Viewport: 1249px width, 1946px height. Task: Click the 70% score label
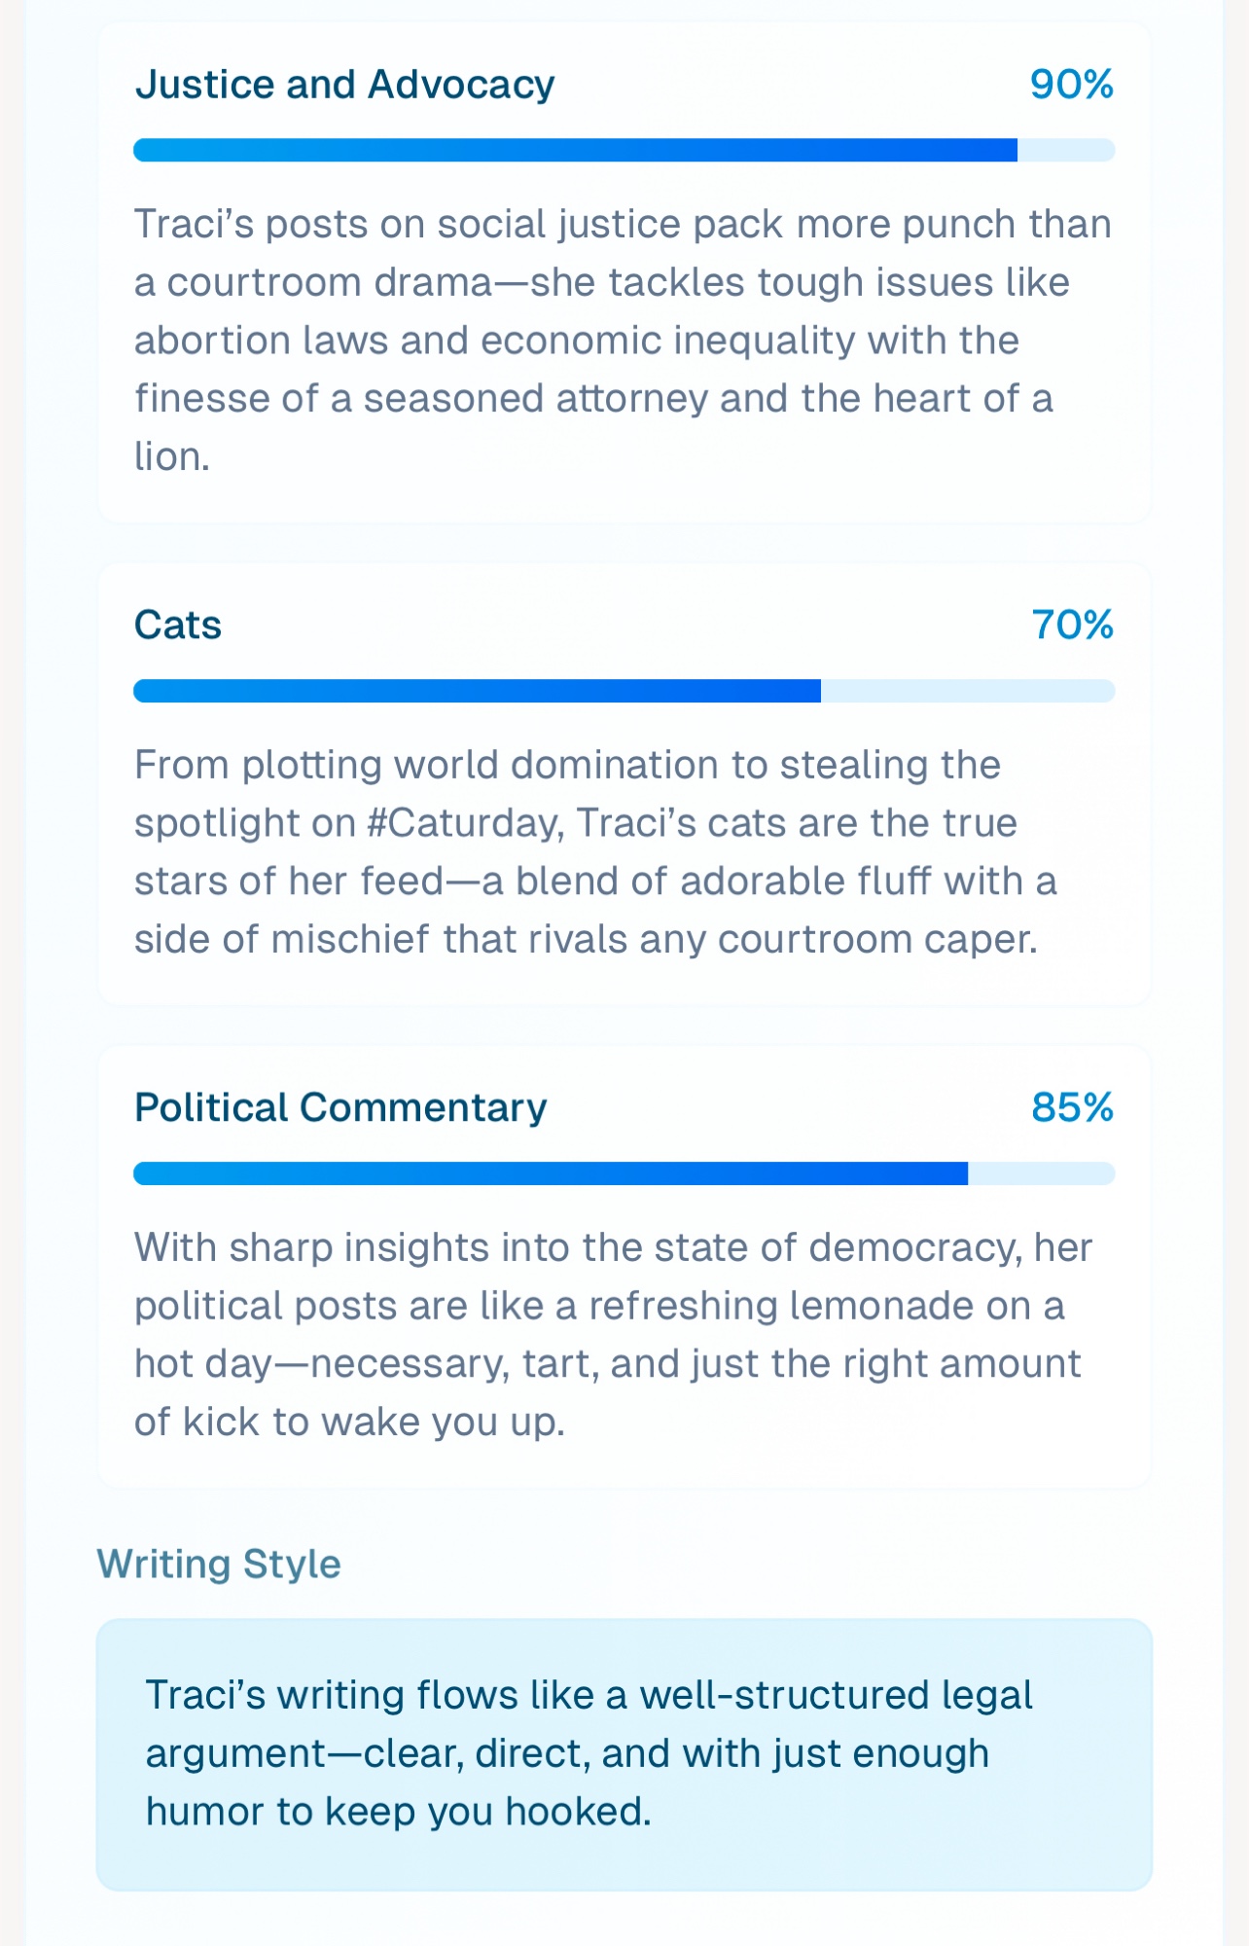point(1072,625)
